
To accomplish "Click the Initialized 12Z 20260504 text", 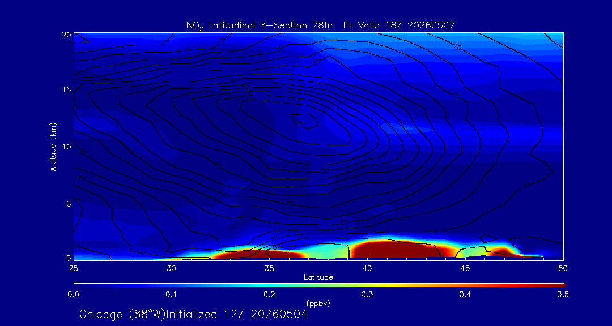I will (x=237, y=314).
